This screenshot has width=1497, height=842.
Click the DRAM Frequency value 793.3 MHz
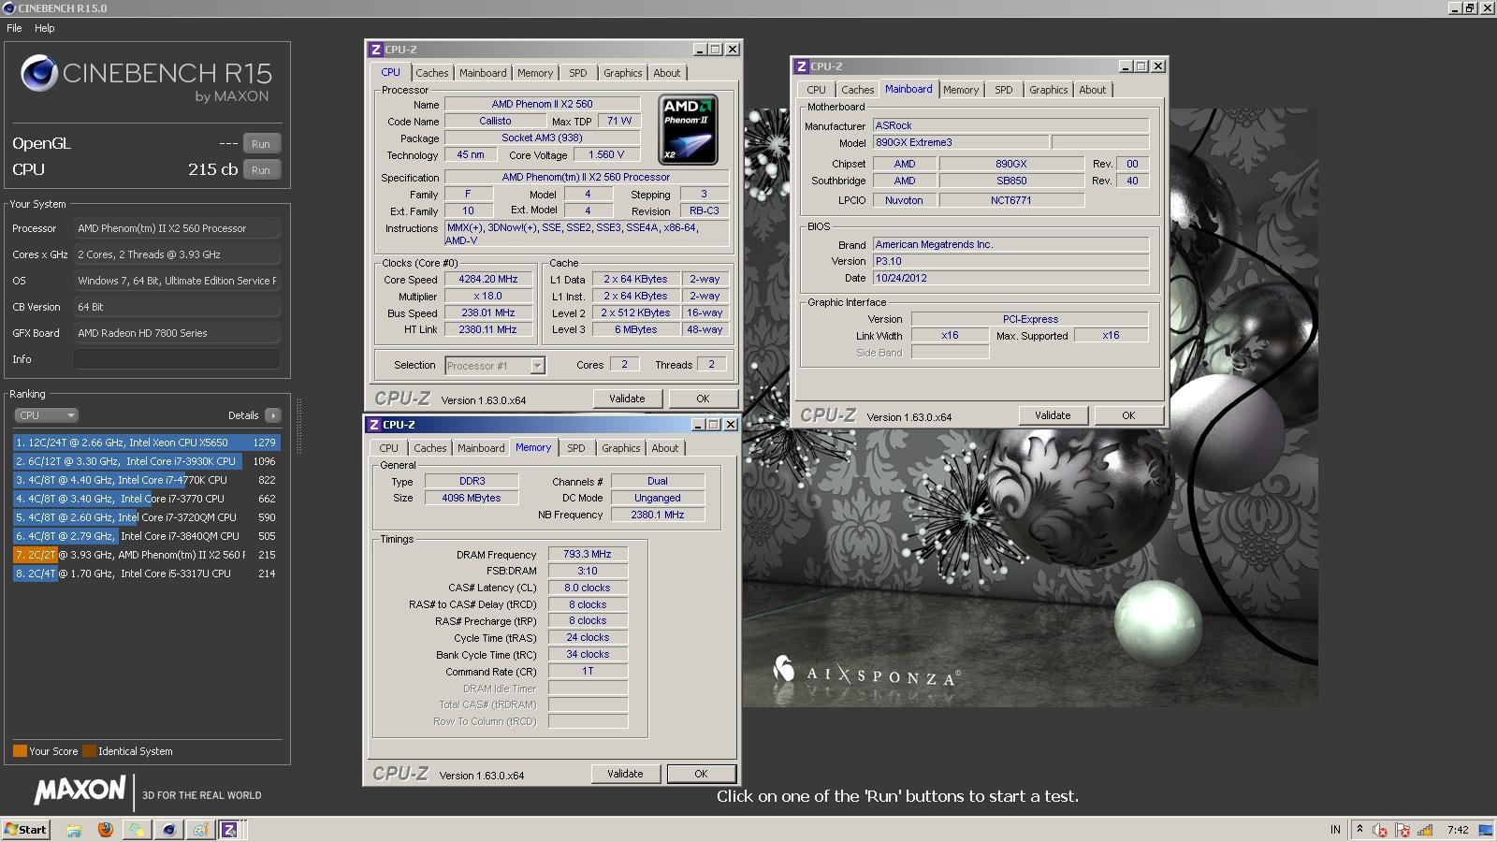(x=588, y=554)
